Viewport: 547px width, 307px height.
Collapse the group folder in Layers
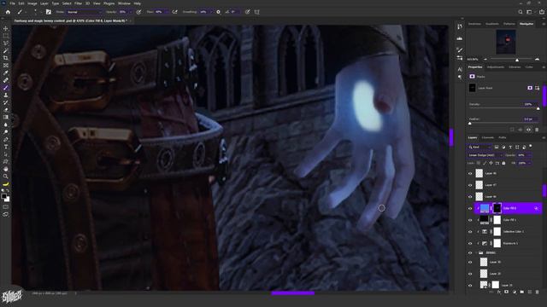point(476,252)
